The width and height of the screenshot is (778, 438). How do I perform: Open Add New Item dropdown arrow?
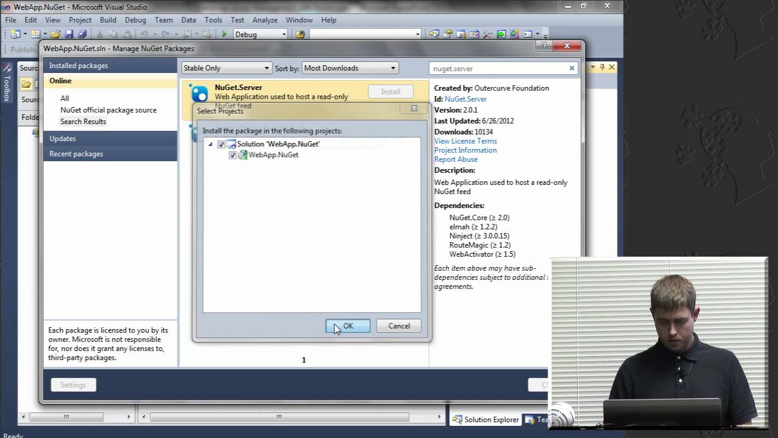[x=45, y=34]
